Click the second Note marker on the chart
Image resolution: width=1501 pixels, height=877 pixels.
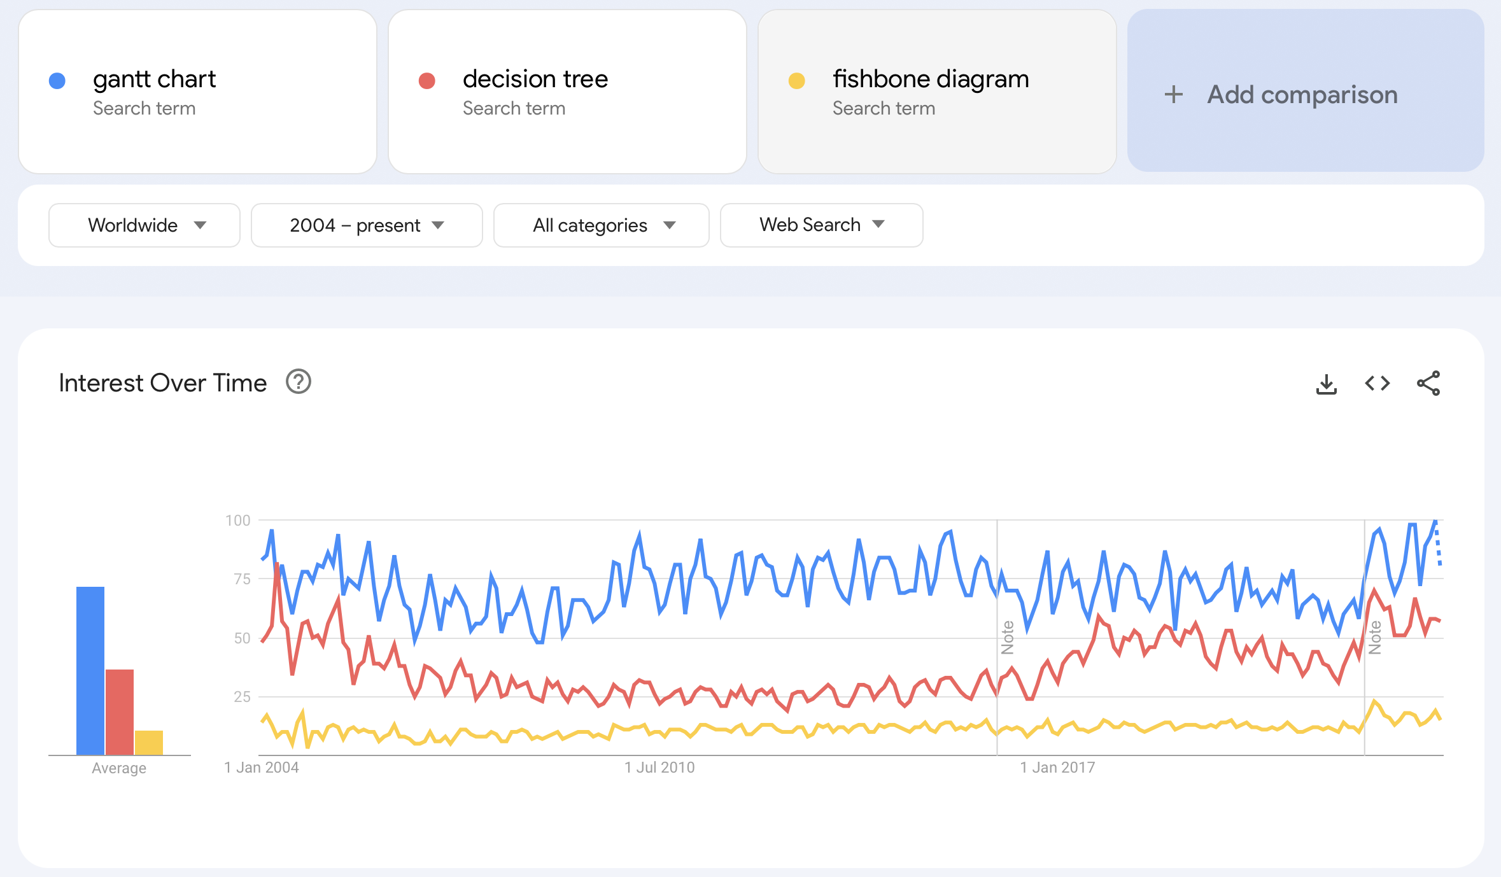tap(1374, 636)
